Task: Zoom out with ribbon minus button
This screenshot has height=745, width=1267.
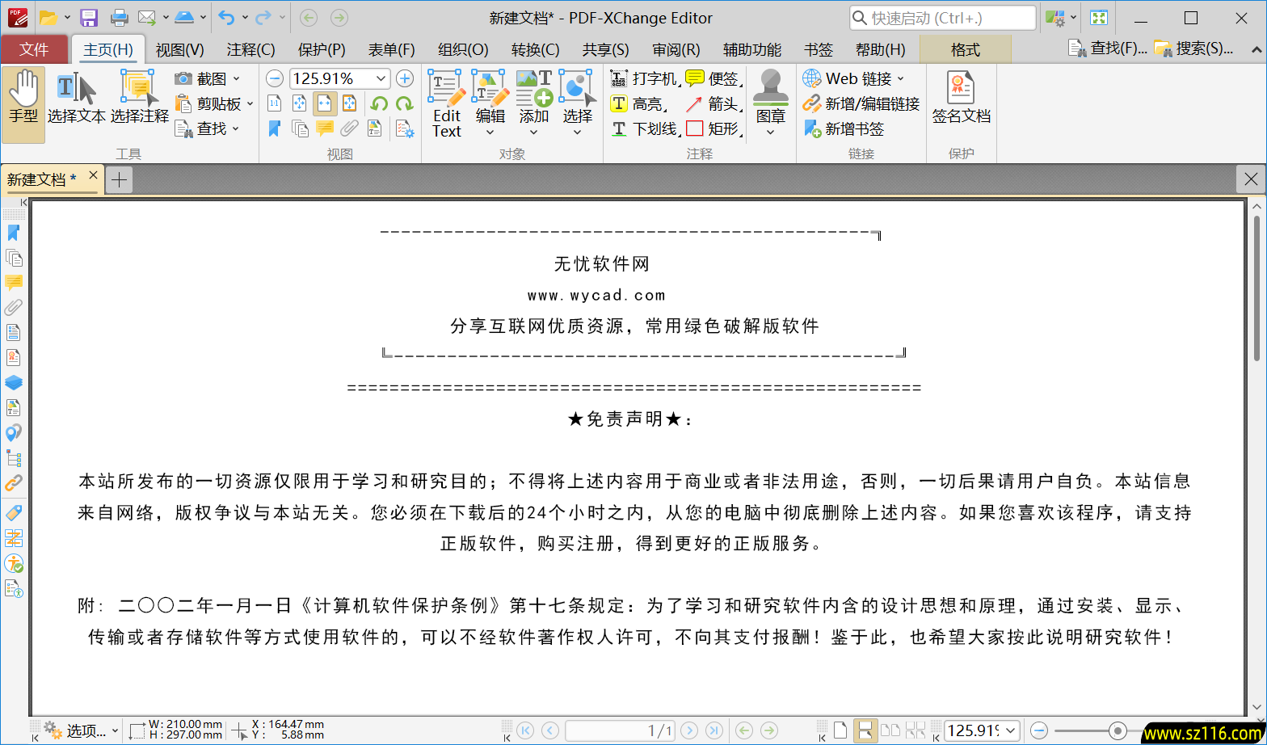Action: tap(275, 78)
